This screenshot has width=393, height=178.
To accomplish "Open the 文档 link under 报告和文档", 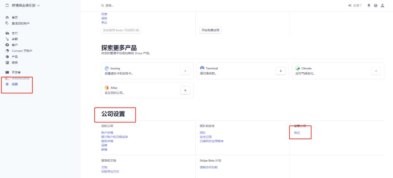I will coord(104,167).
